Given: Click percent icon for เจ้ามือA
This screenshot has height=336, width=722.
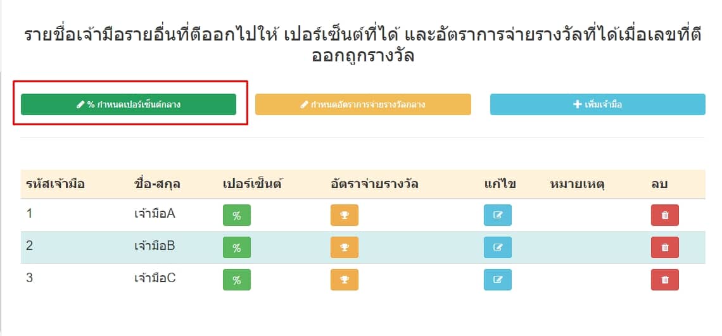Looking at the screenshot, I should point(236,215).
